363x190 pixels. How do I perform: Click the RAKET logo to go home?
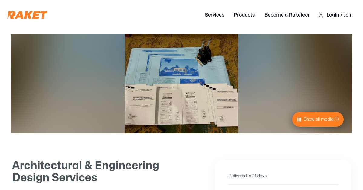point(27,15)
